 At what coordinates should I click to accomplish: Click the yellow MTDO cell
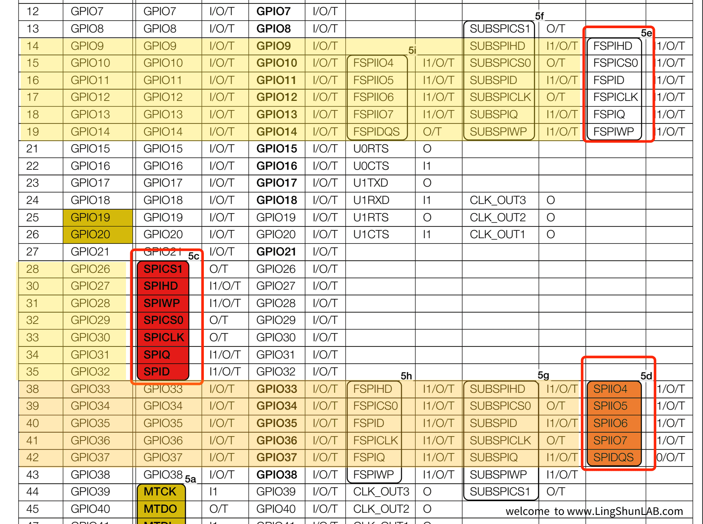pos(161,509)
